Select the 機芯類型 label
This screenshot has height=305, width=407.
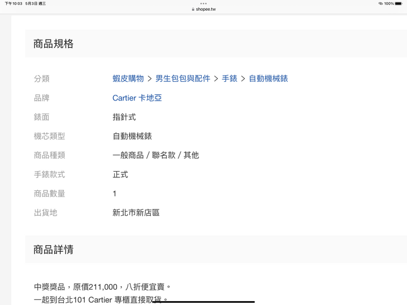pyautogui.click(x=49, y=136)
